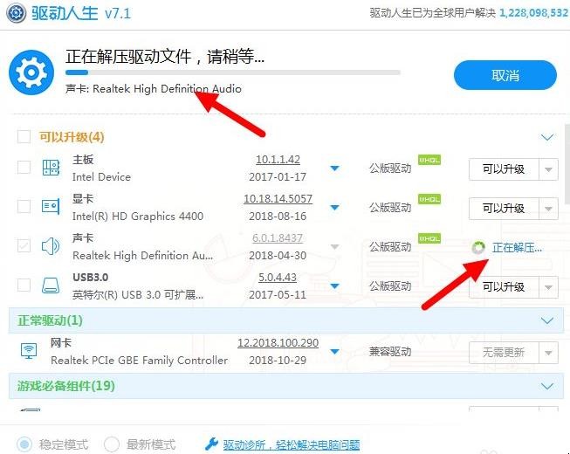
Task: Collapse the 正常驱动(1) section chevron
Action: 547,320
